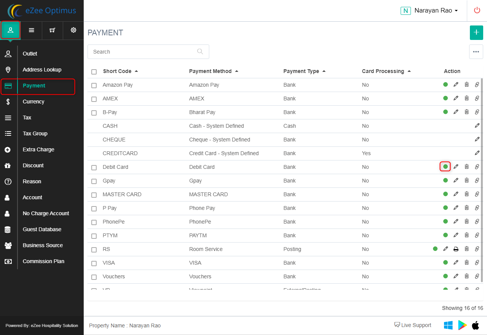487x335 pixels.
Task: Click the search magnifier icon
Action: click(200, 52)
